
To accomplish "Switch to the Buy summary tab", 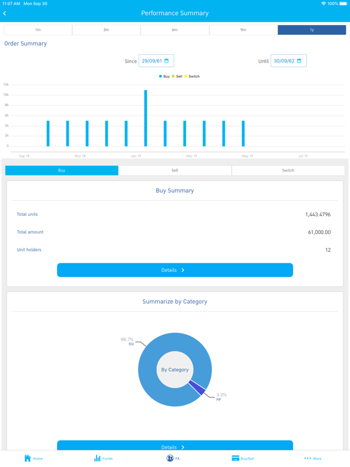I will (61, 170).
